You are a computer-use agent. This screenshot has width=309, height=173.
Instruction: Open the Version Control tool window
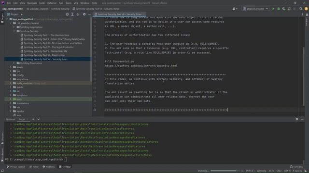tap(16, 167)
